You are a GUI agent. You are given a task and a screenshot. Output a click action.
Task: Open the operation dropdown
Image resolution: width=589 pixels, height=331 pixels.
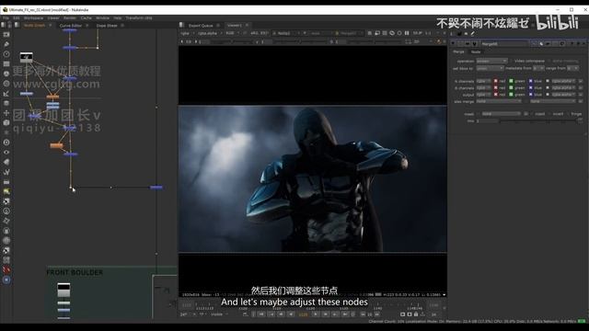coord(491,61)
